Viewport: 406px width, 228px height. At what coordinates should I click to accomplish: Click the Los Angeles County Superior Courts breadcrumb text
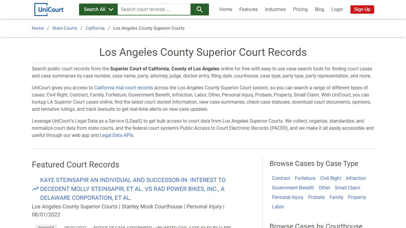pyautogui.click(x=149, y=28)
